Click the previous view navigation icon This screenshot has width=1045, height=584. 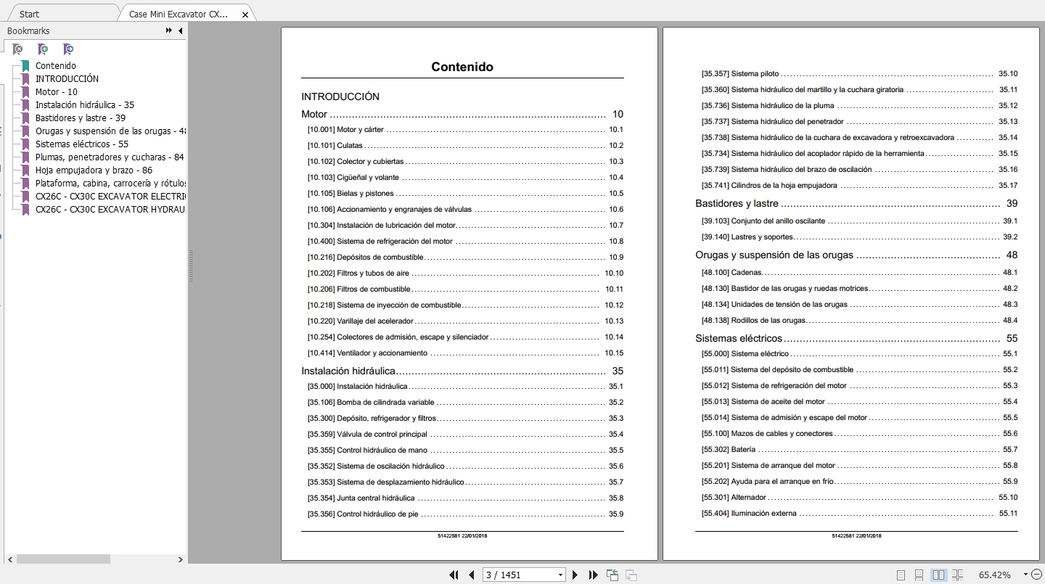click(613, 575)
